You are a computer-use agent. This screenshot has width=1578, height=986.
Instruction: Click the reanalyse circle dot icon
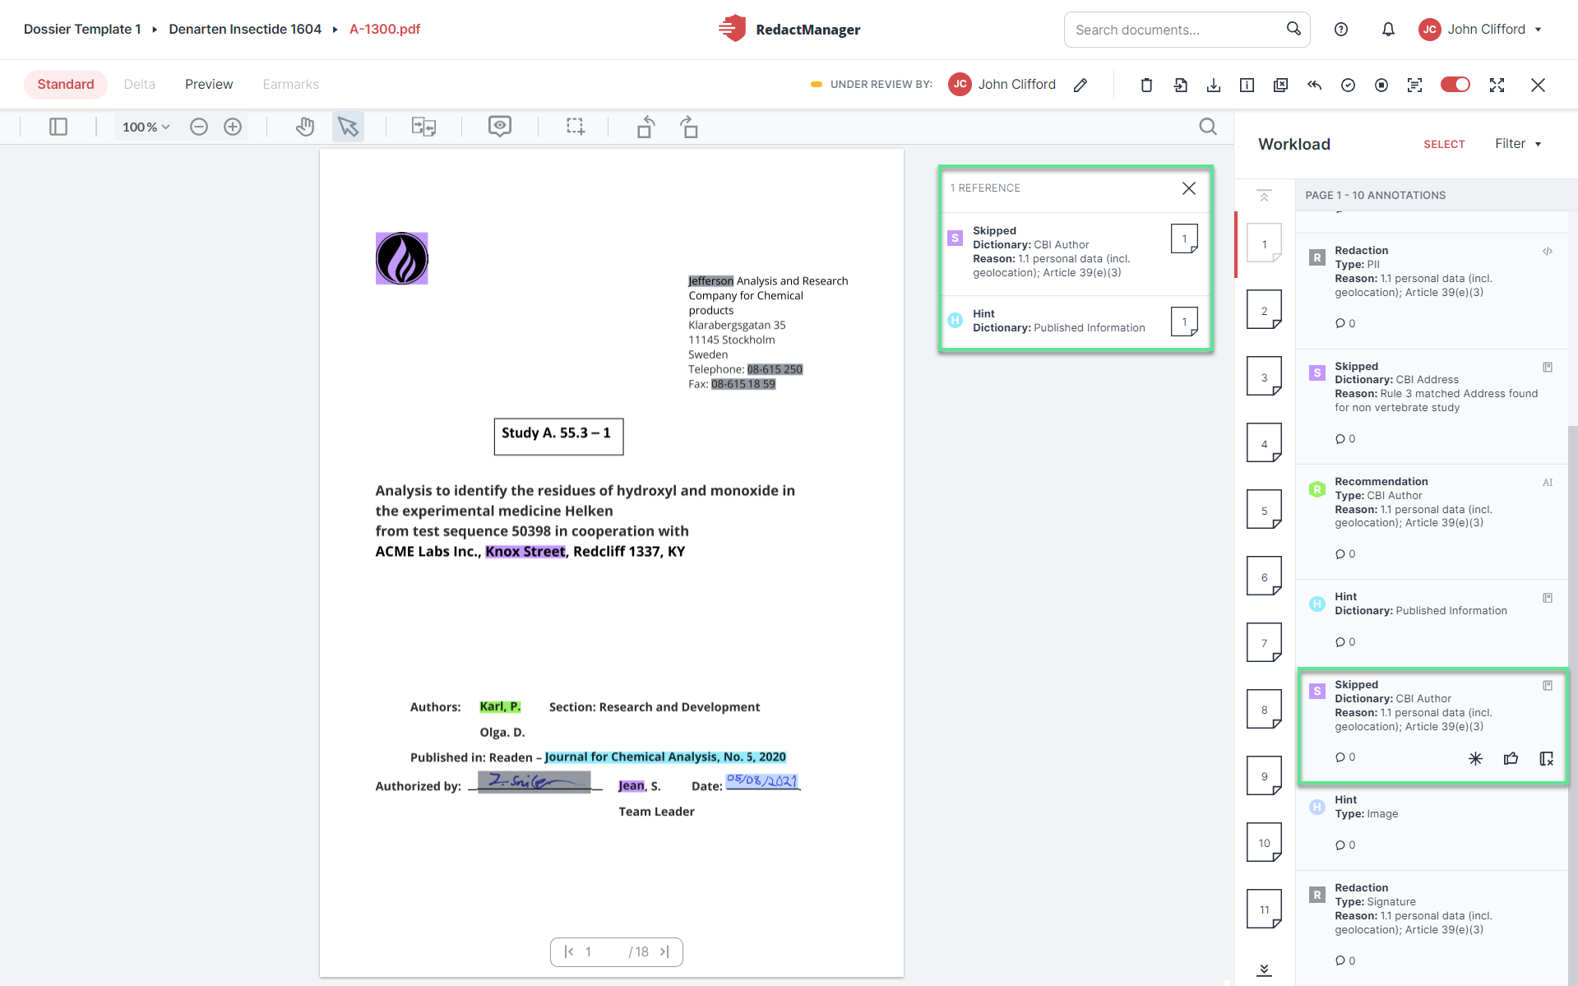[x=1381, y=85]
